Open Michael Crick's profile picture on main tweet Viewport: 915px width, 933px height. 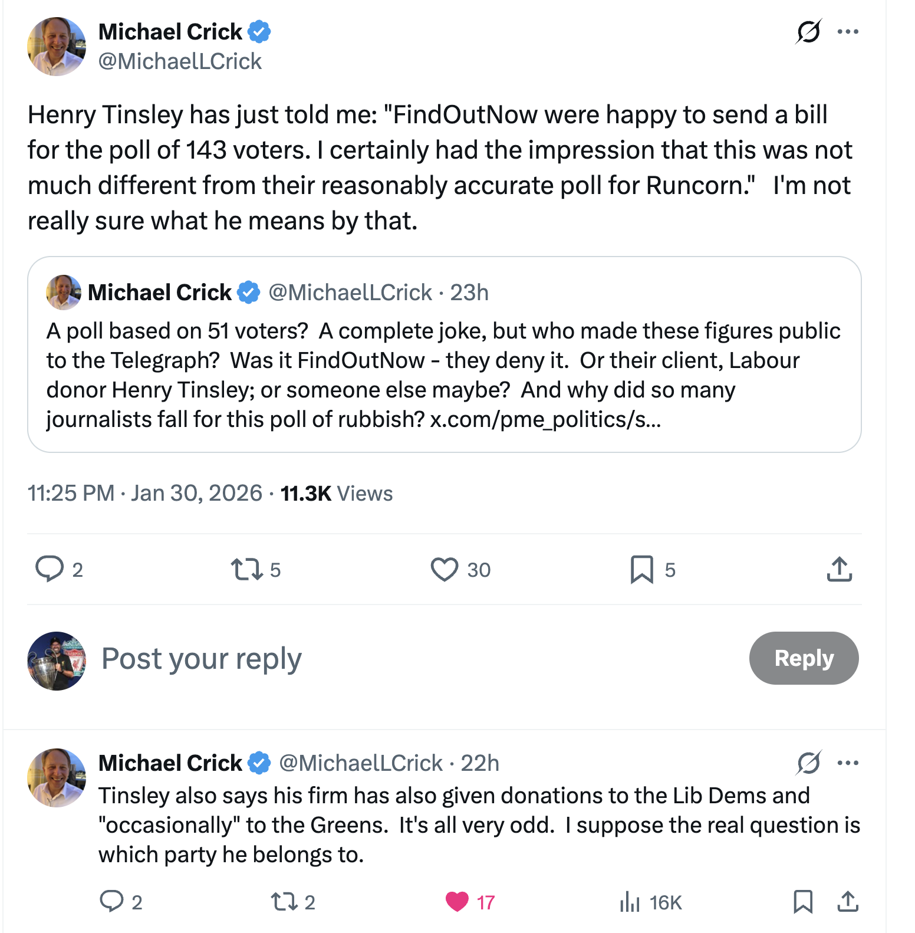pos(57,47)
